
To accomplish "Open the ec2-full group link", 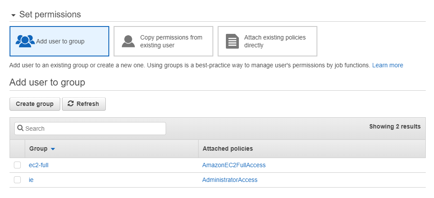I will tap(39, 165).
